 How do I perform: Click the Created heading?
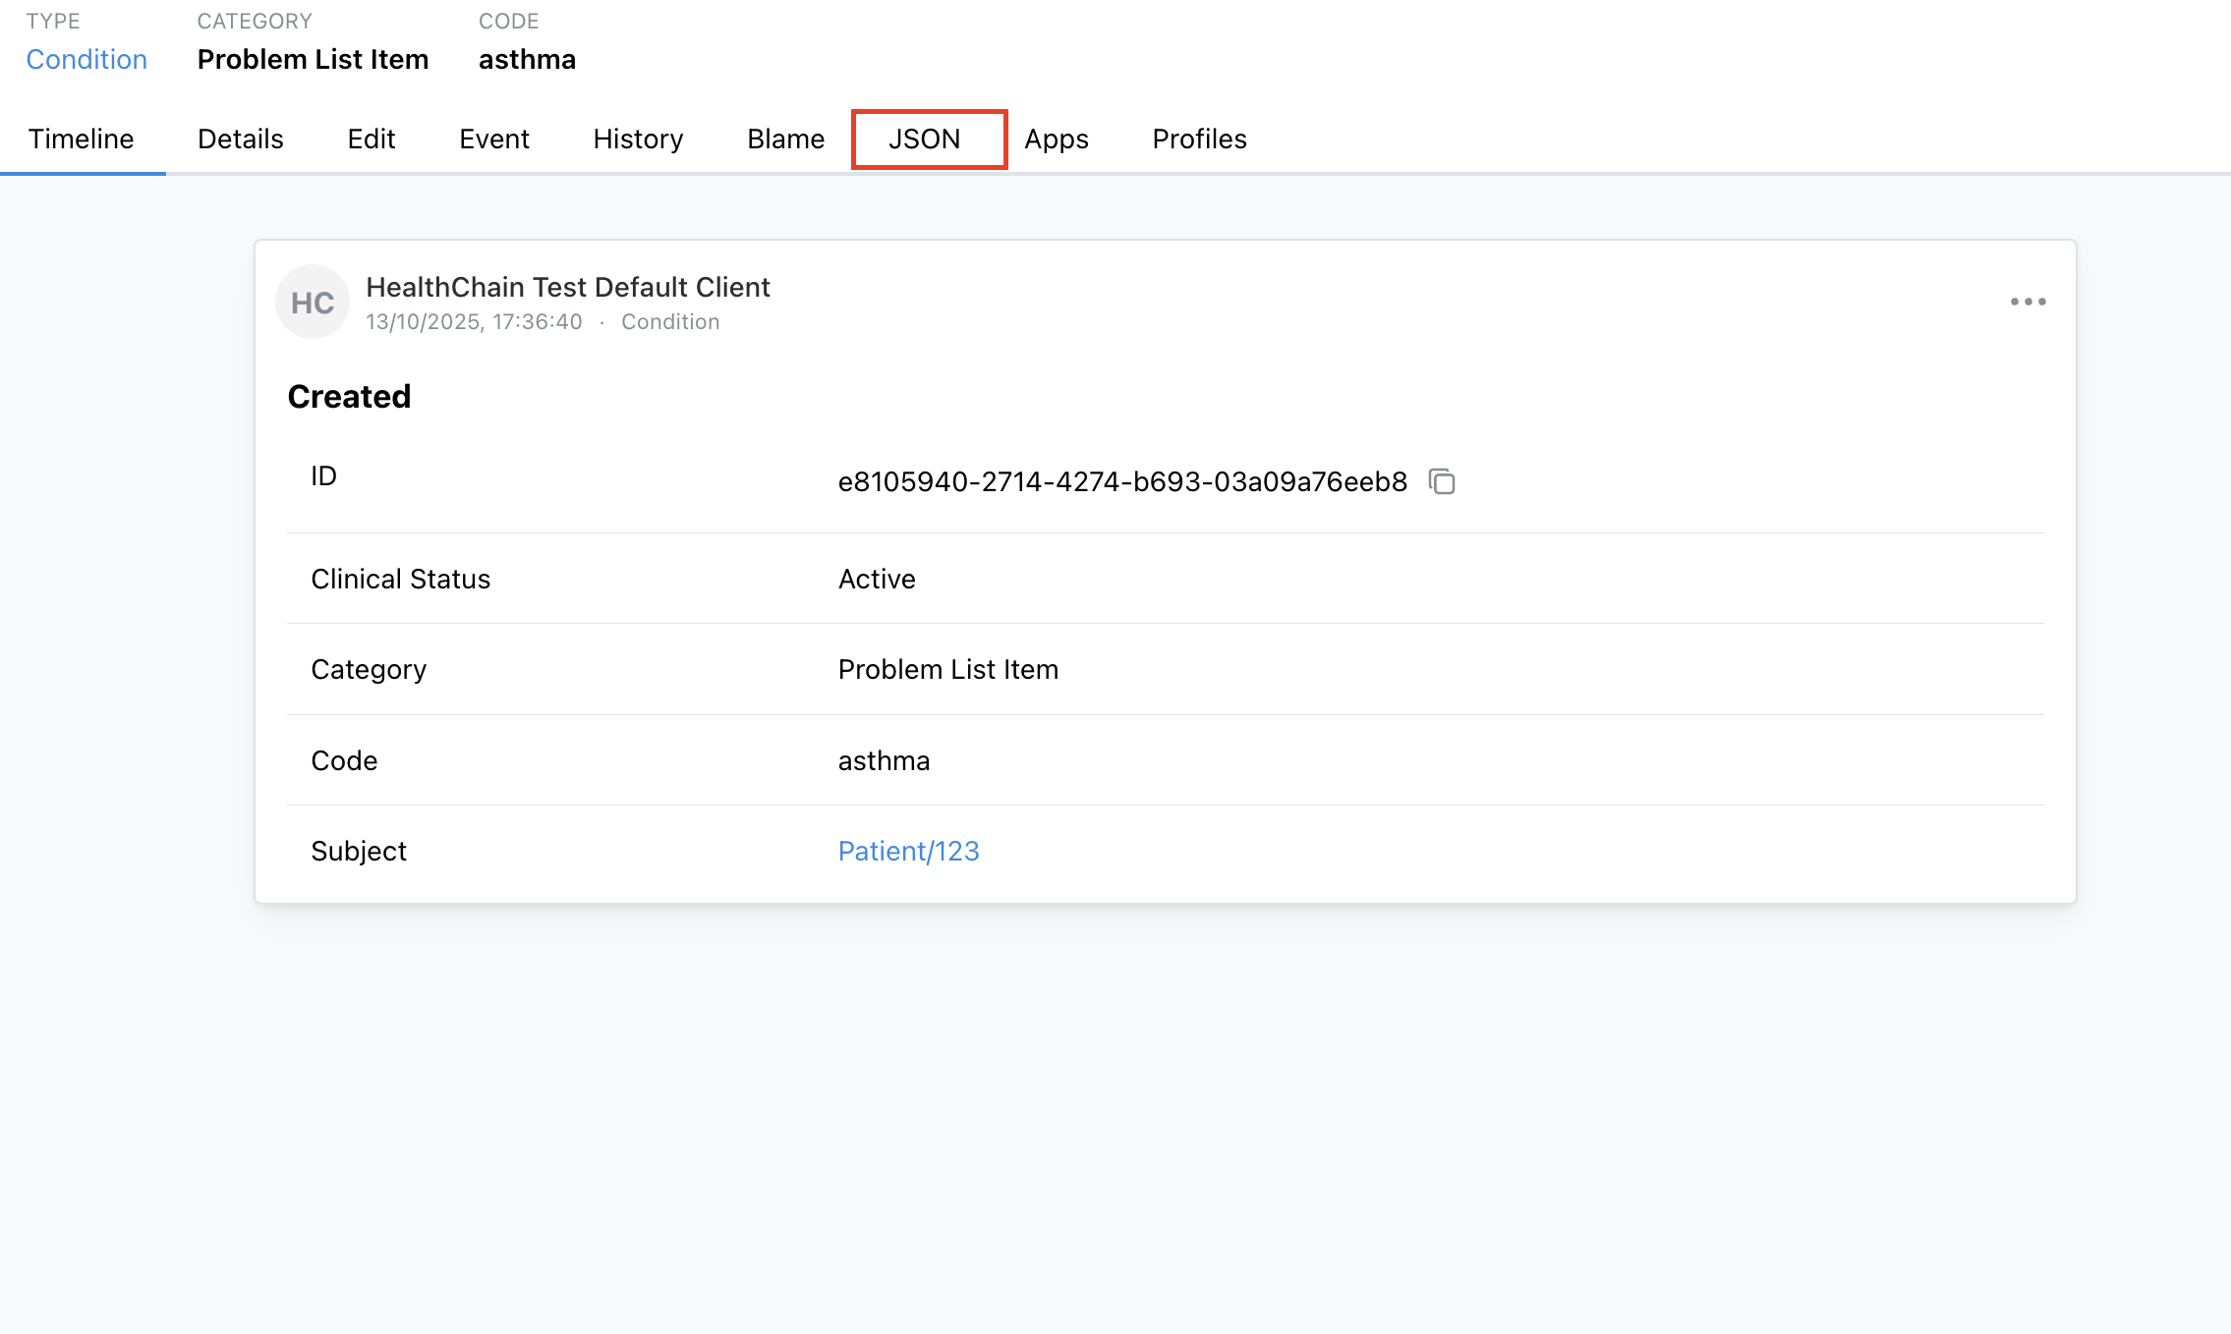(x=349, y=396)
